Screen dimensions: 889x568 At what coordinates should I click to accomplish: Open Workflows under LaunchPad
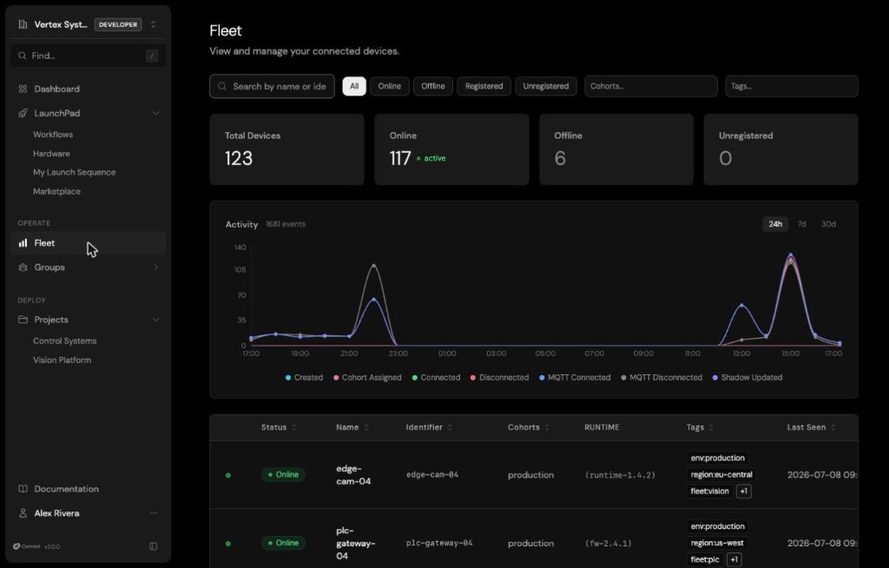point(53,135)
